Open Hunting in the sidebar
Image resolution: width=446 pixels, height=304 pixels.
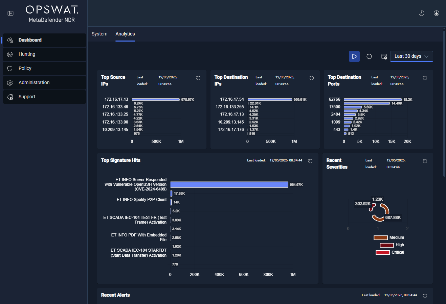click(x=44, y=54)
